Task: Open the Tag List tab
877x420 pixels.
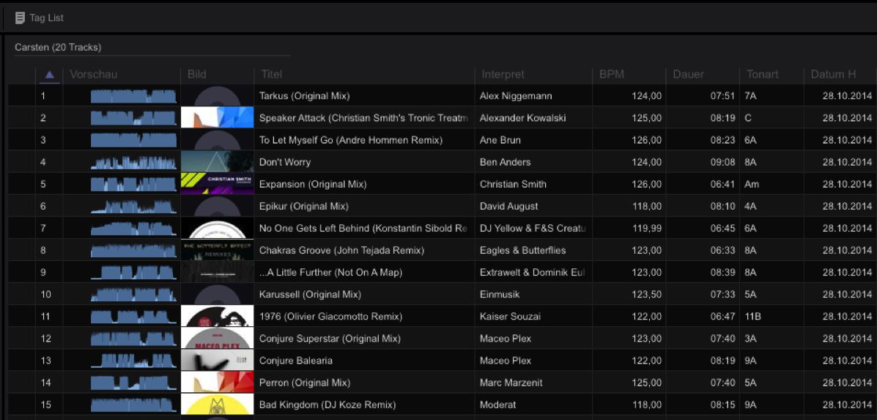Action: 46,18
